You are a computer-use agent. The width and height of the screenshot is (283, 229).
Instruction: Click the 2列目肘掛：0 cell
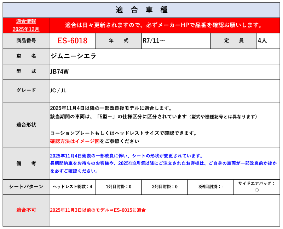[x=164, y=187]
